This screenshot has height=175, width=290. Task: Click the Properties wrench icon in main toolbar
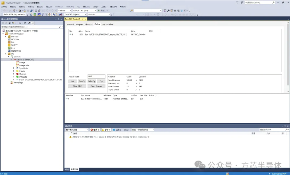click(x=168, y=11)
